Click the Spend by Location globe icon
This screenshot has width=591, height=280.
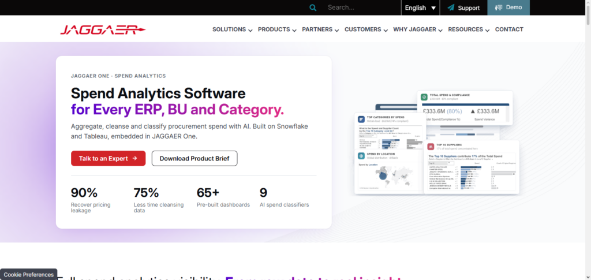(x=361, y=156)
